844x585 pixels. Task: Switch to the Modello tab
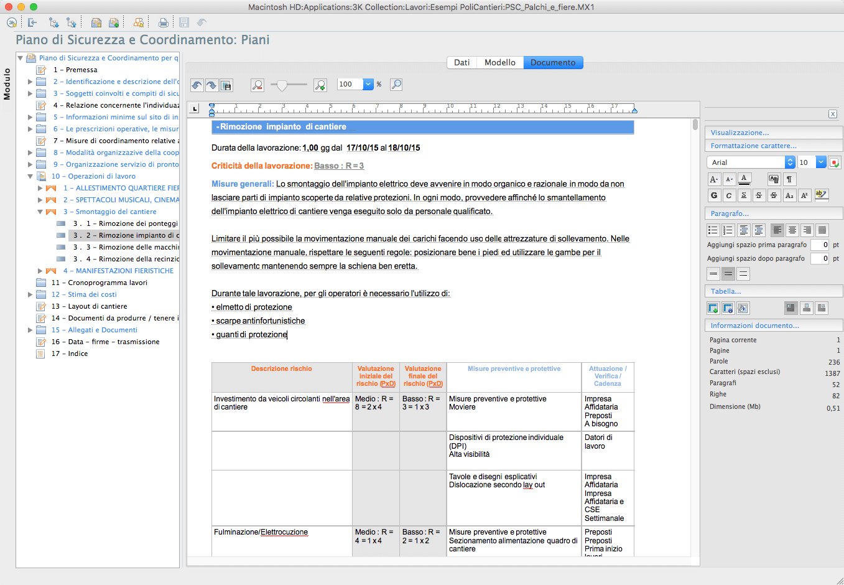500,62
